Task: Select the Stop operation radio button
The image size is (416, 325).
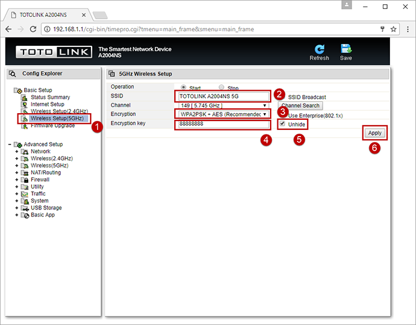Action: (221, 87)
